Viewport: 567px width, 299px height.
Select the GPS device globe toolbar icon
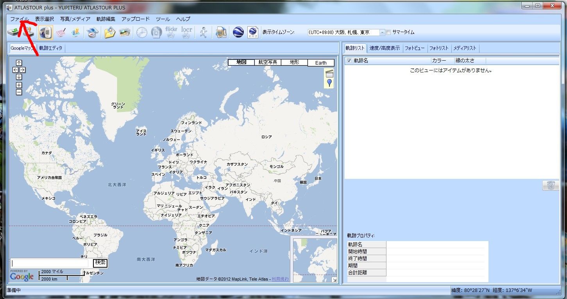pos(46,32)
